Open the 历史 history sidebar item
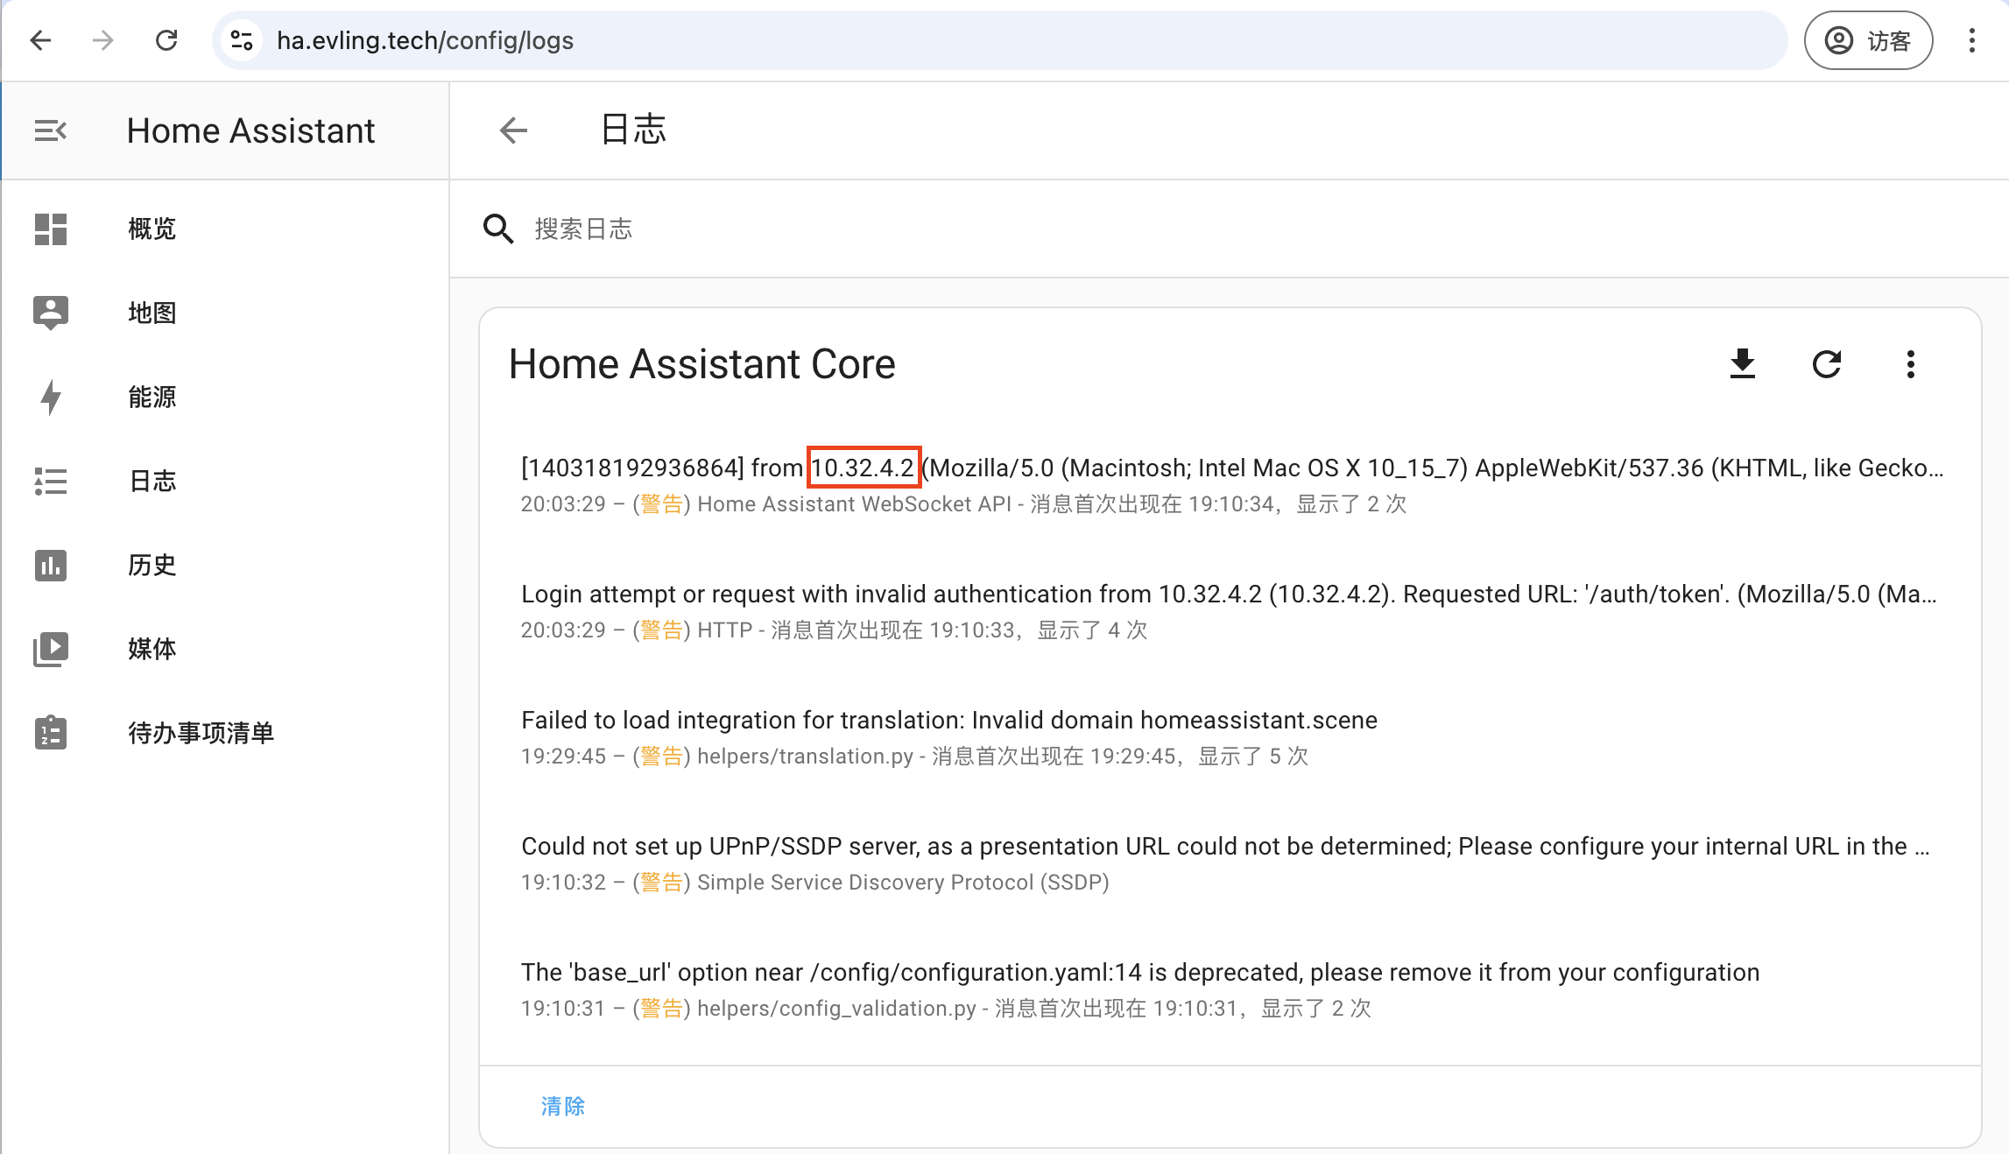 (x=224, y=565)
